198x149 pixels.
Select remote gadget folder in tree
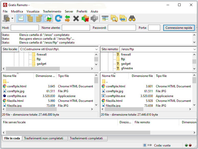pyautogui.click(x=126, y=64)
